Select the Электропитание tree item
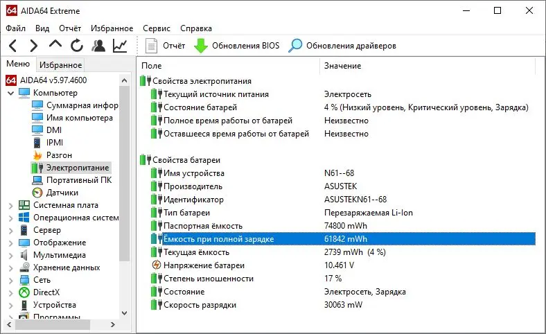546x334 pixels. [x=78, y=168]
